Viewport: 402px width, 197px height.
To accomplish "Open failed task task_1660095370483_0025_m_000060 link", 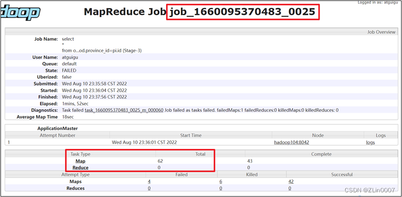I will 124,110.
